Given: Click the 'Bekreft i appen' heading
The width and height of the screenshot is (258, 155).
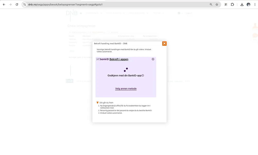Looking at the screenshot, I should click(119, 59).
